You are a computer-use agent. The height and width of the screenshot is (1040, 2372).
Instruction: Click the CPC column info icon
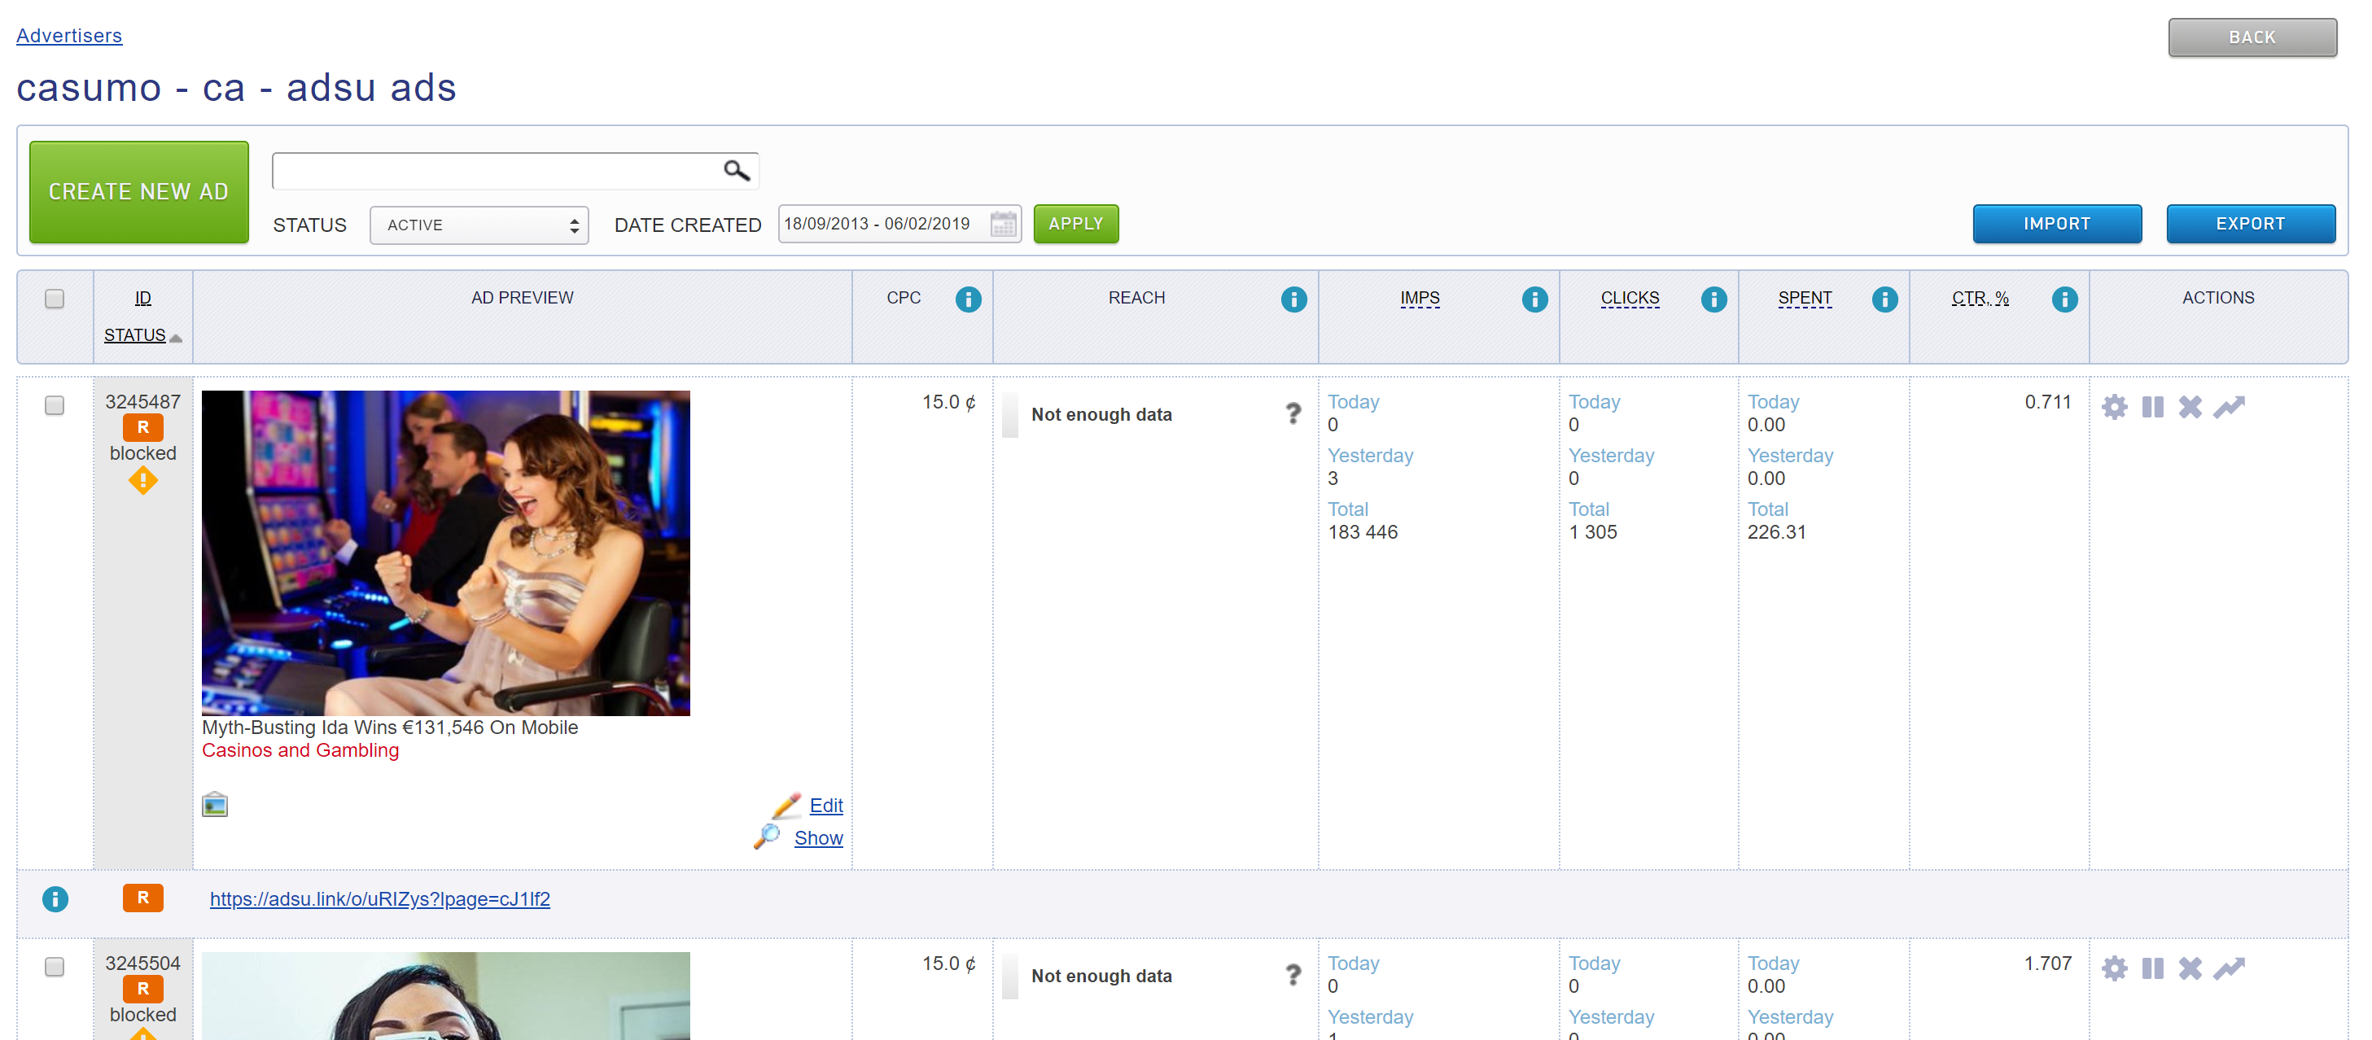tap(968, 299)
